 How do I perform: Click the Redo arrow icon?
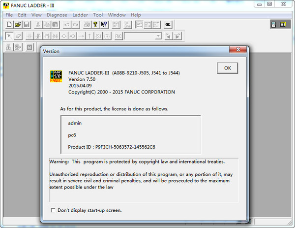tap(75, 25)
